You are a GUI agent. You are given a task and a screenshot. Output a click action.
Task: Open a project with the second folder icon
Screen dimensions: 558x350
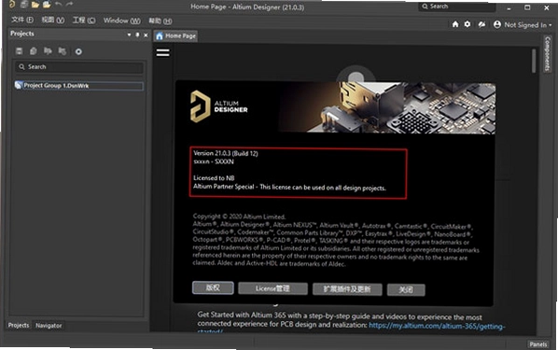47,5
